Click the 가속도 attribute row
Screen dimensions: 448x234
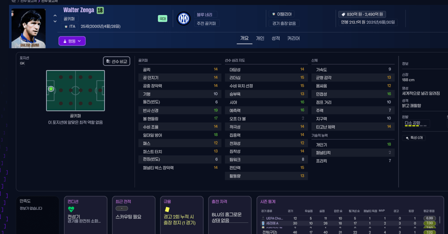(x=353, y=70)
